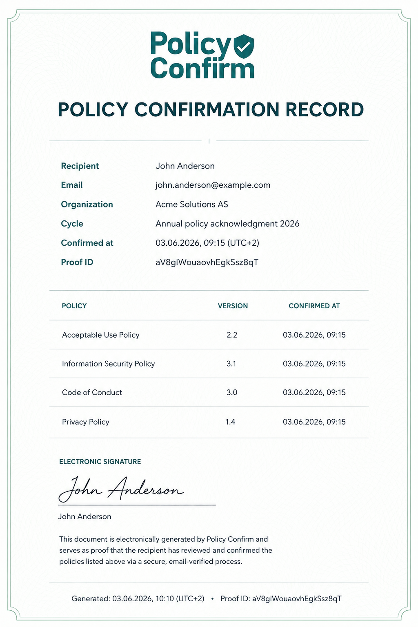
Task: Click Information Security Policy confirmation date
Action: [314, 364]
